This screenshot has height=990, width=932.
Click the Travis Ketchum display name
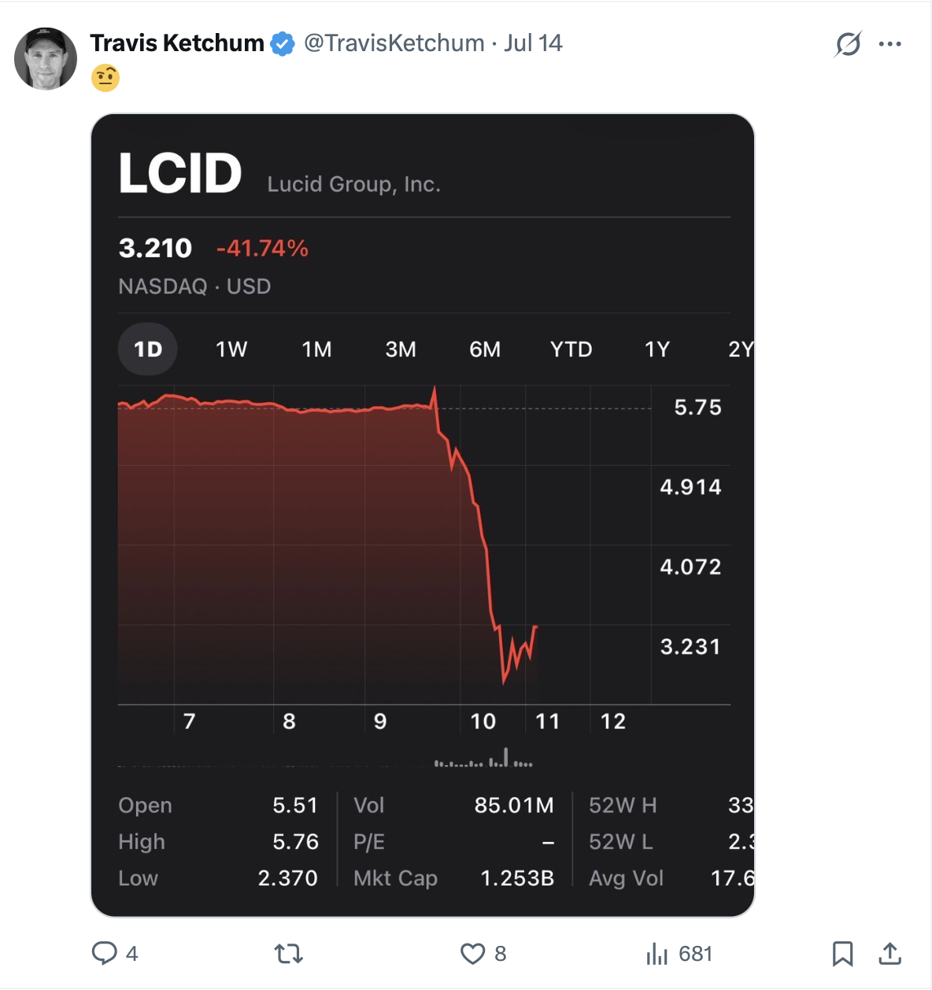(177, 42)
